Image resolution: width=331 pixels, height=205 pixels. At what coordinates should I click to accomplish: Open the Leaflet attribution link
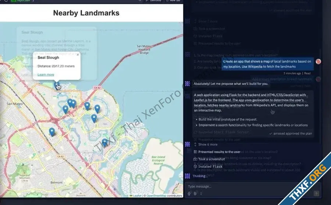(136, 196)
